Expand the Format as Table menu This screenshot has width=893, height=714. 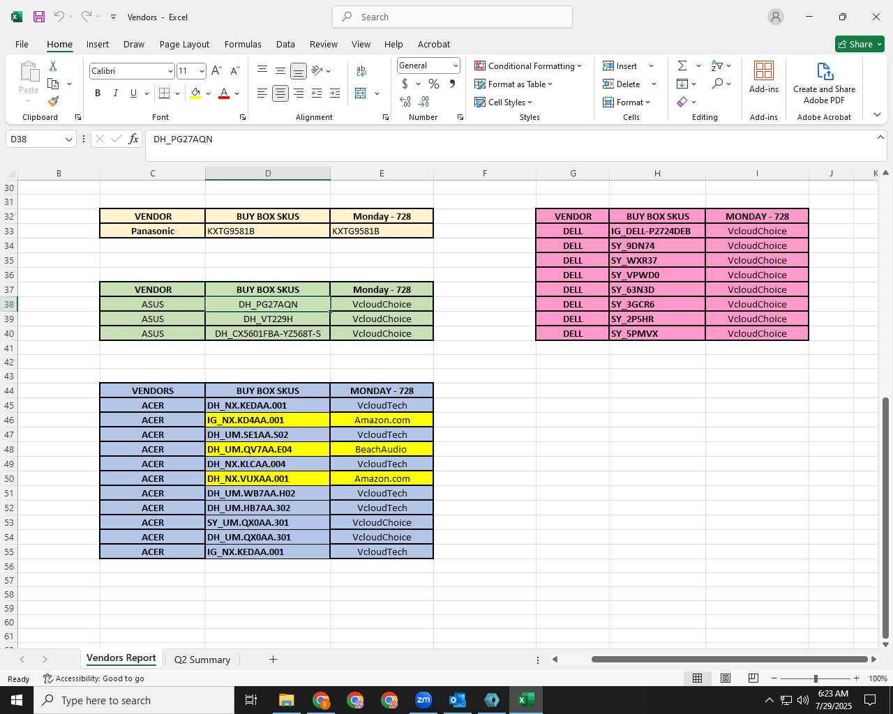[513, 84]
